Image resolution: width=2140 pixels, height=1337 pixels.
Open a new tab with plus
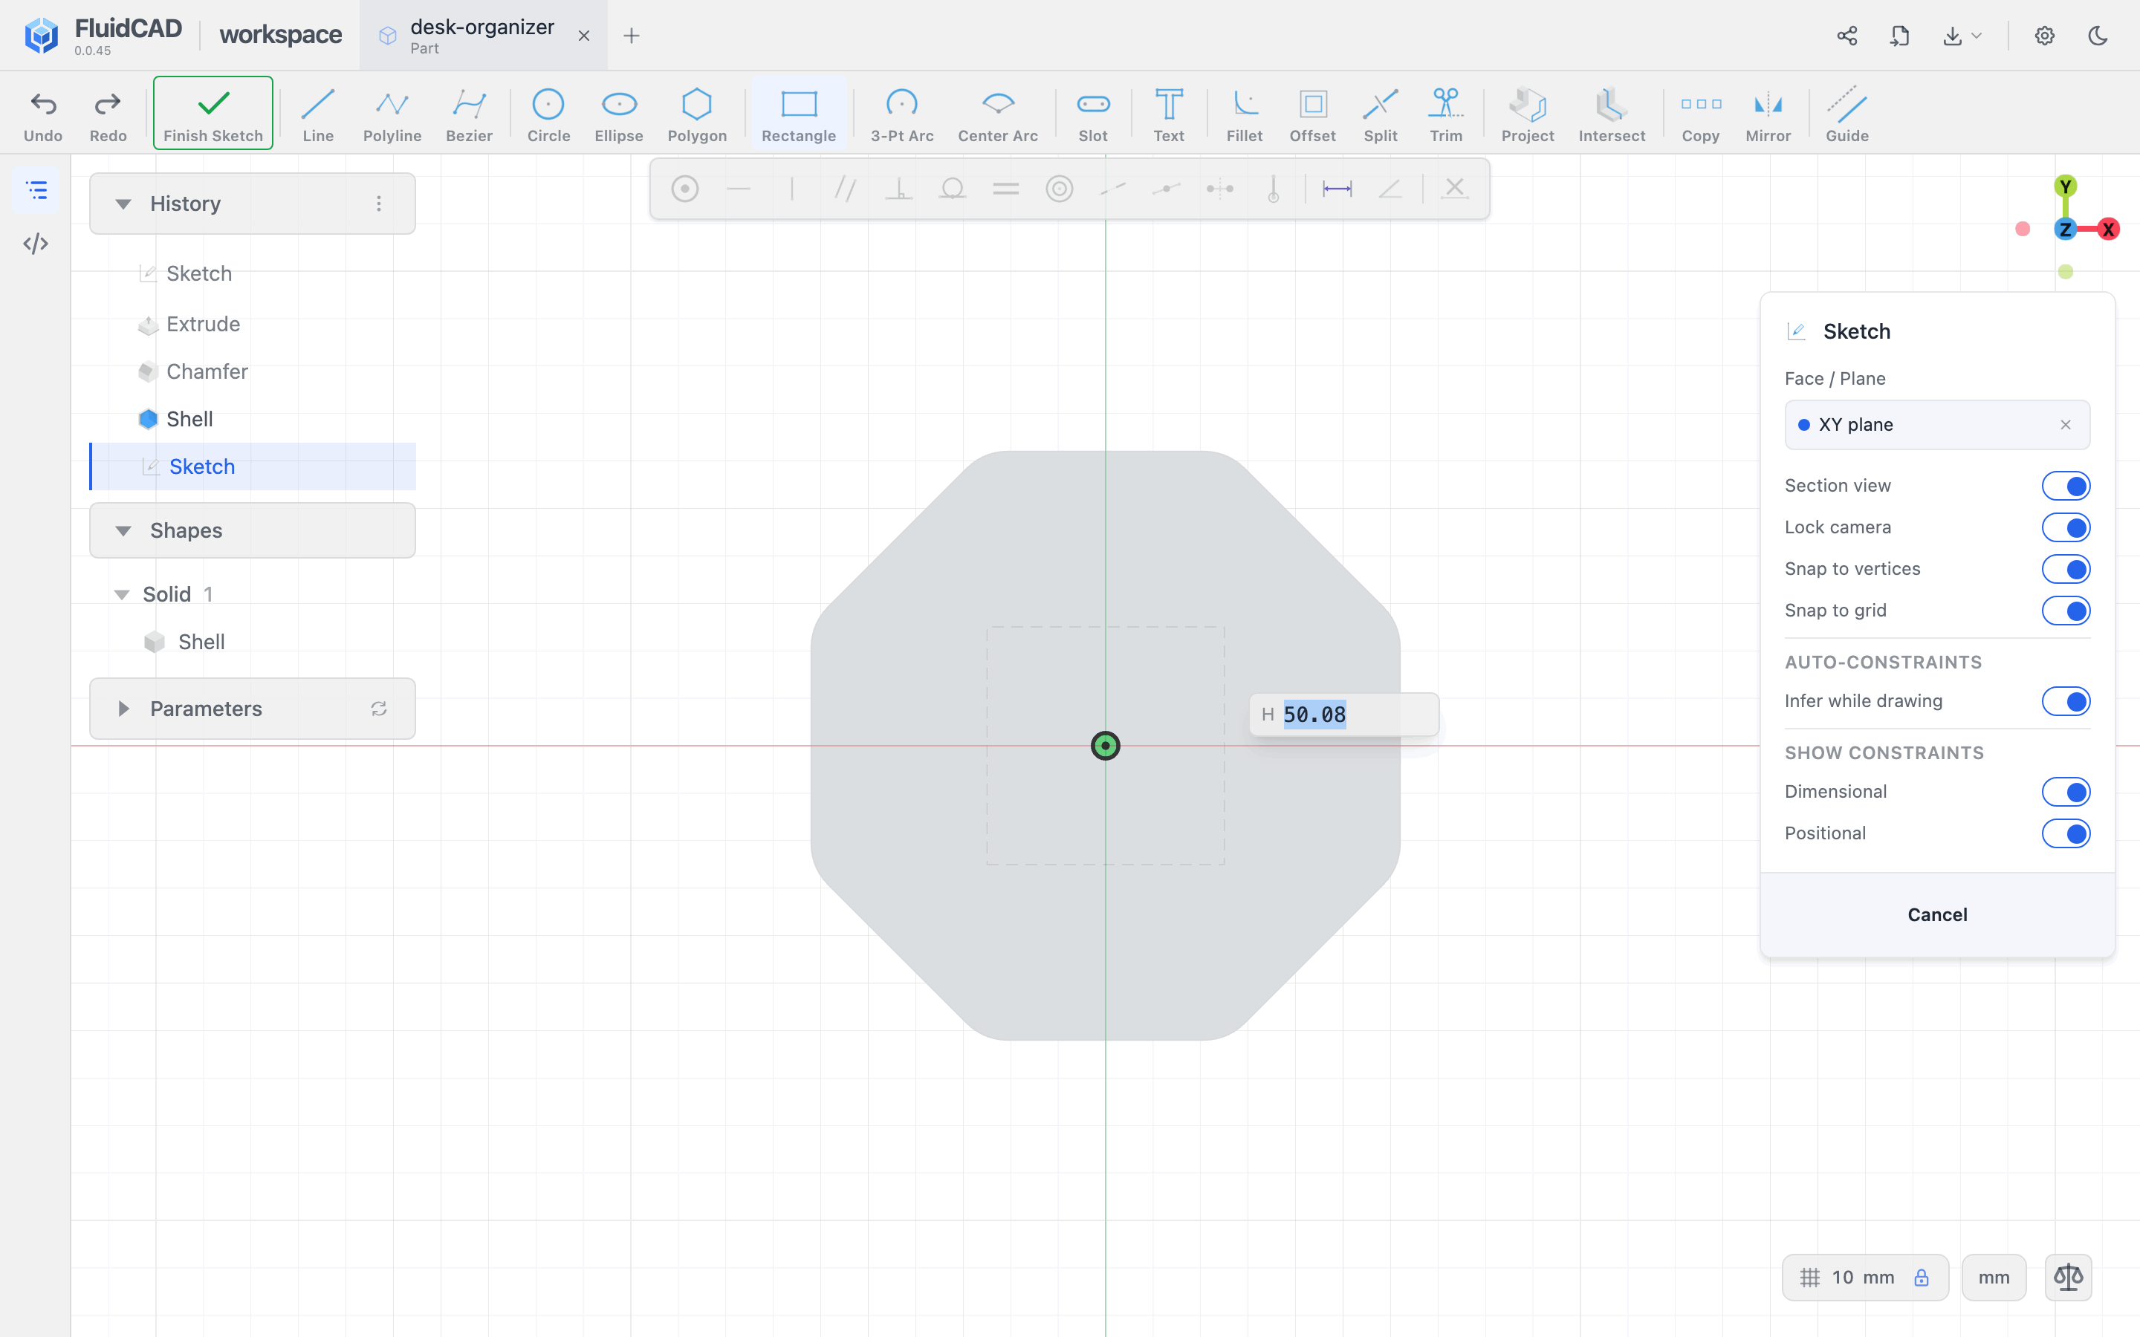pyautogui.click(x=631, y=36)
